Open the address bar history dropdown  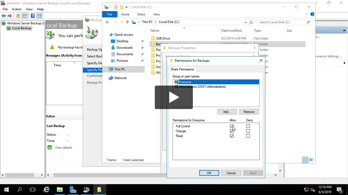[246, 22]
